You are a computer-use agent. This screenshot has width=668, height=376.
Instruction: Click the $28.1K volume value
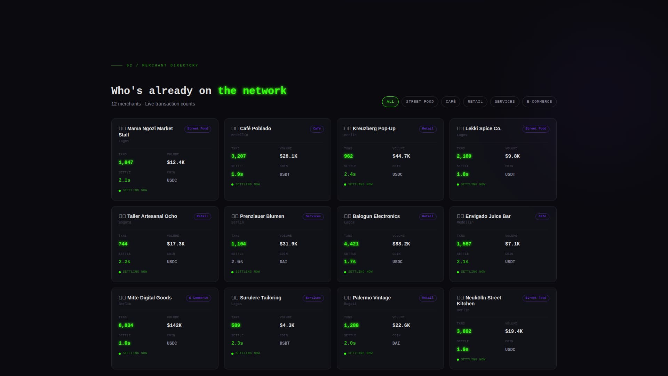(288, 156)
